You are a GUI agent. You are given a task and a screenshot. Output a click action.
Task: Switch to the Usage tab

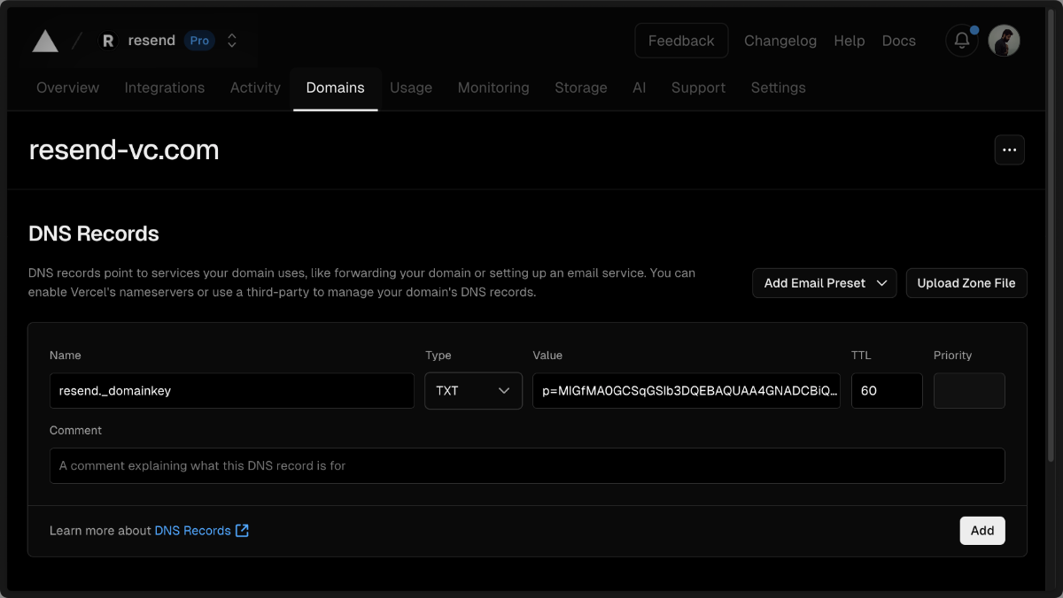point(411,88)
